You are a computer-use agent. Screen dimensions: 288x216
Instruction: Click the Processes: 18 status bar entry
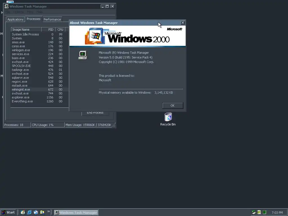17,125
